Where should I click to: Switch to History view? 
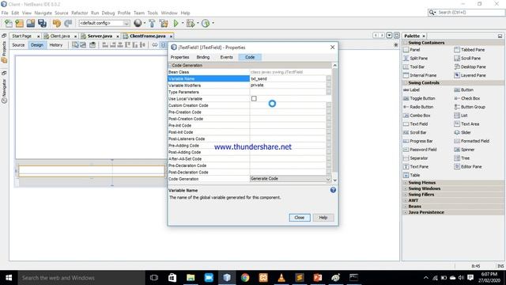tap(56, 45)
